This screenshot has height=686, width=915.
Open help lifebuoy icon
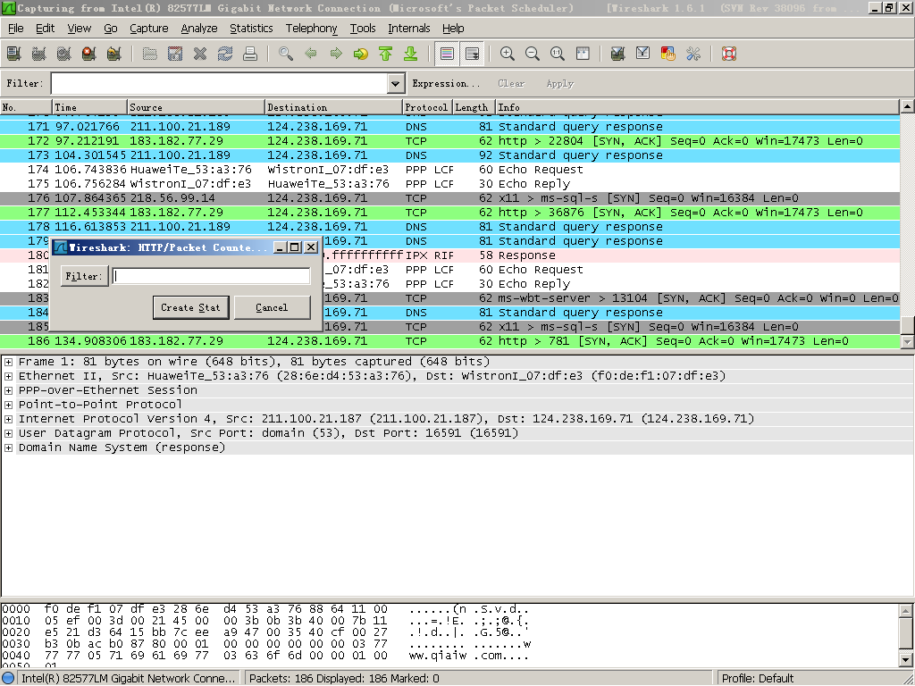coord(729,54)
